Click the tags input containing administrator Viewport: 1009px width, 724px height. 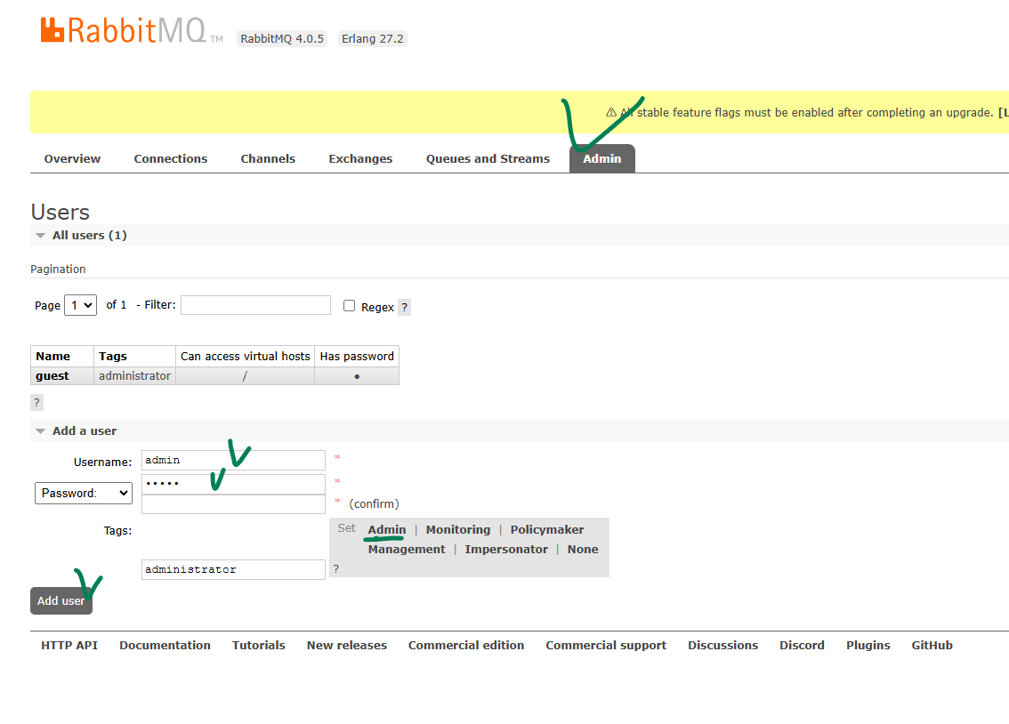click(x=233, y=570)
